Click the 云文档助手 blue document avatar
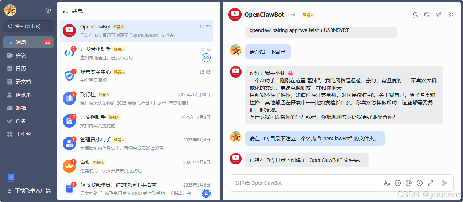 click(x=69, y=121)
